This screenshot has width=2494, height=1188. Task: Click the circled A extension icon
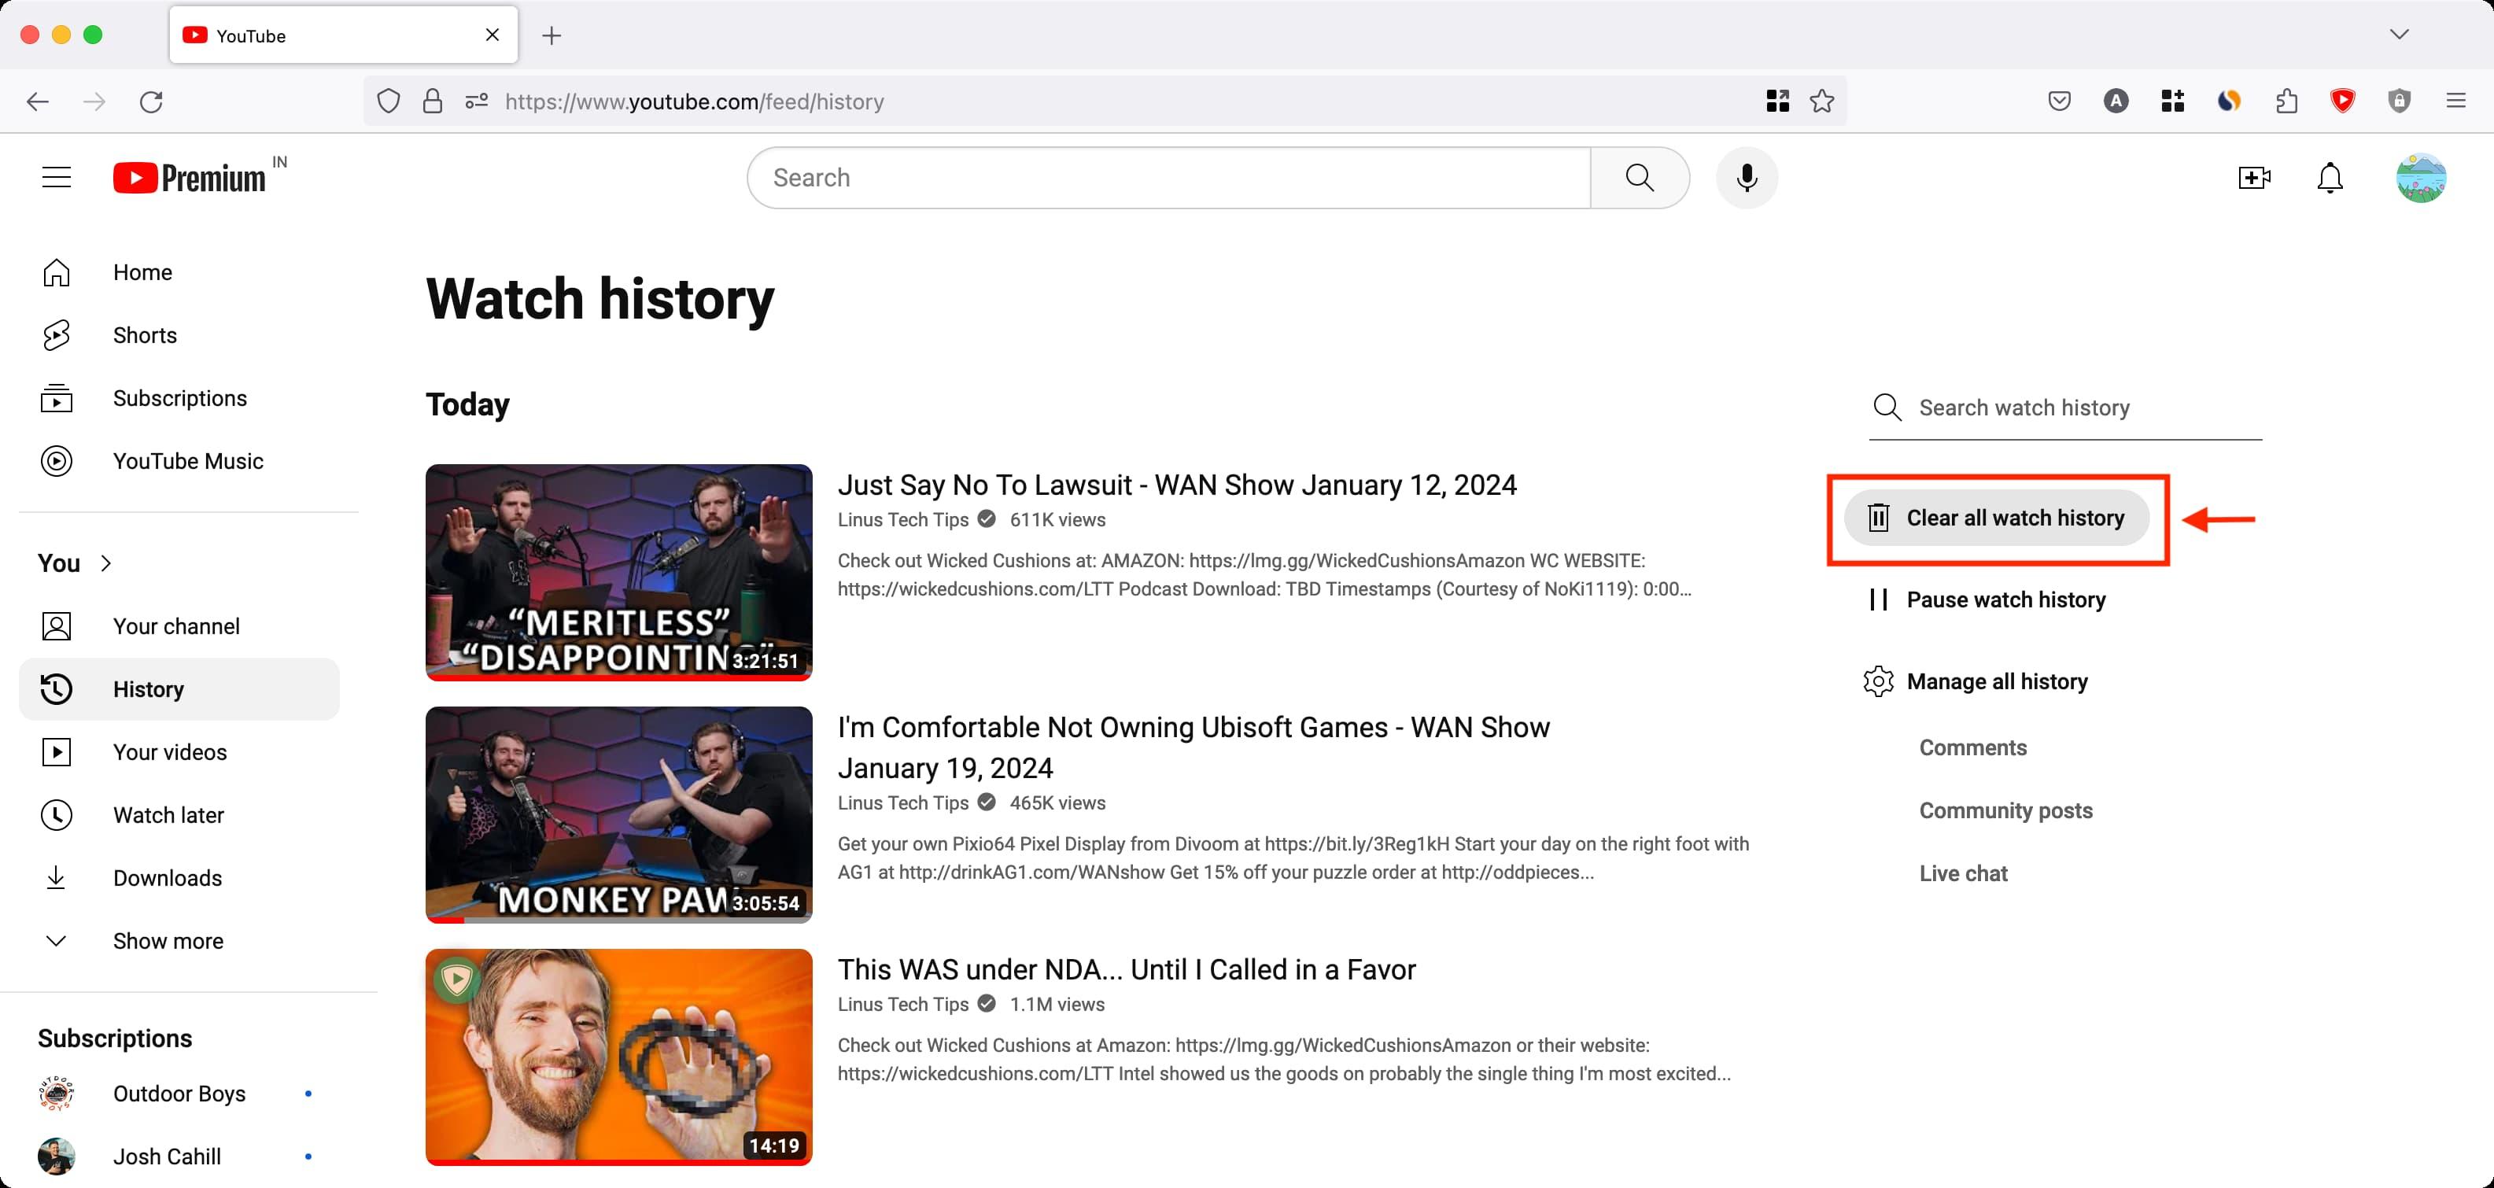pos(2116,101)
